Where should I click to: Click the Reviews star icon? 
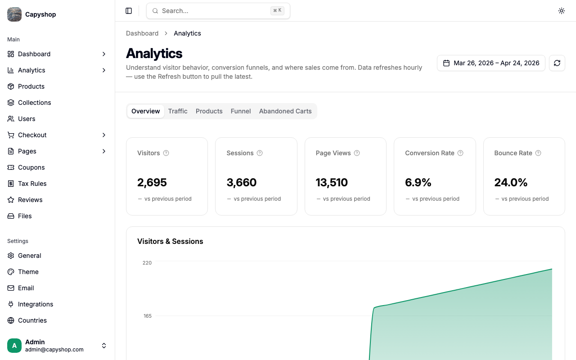point(11,200)
